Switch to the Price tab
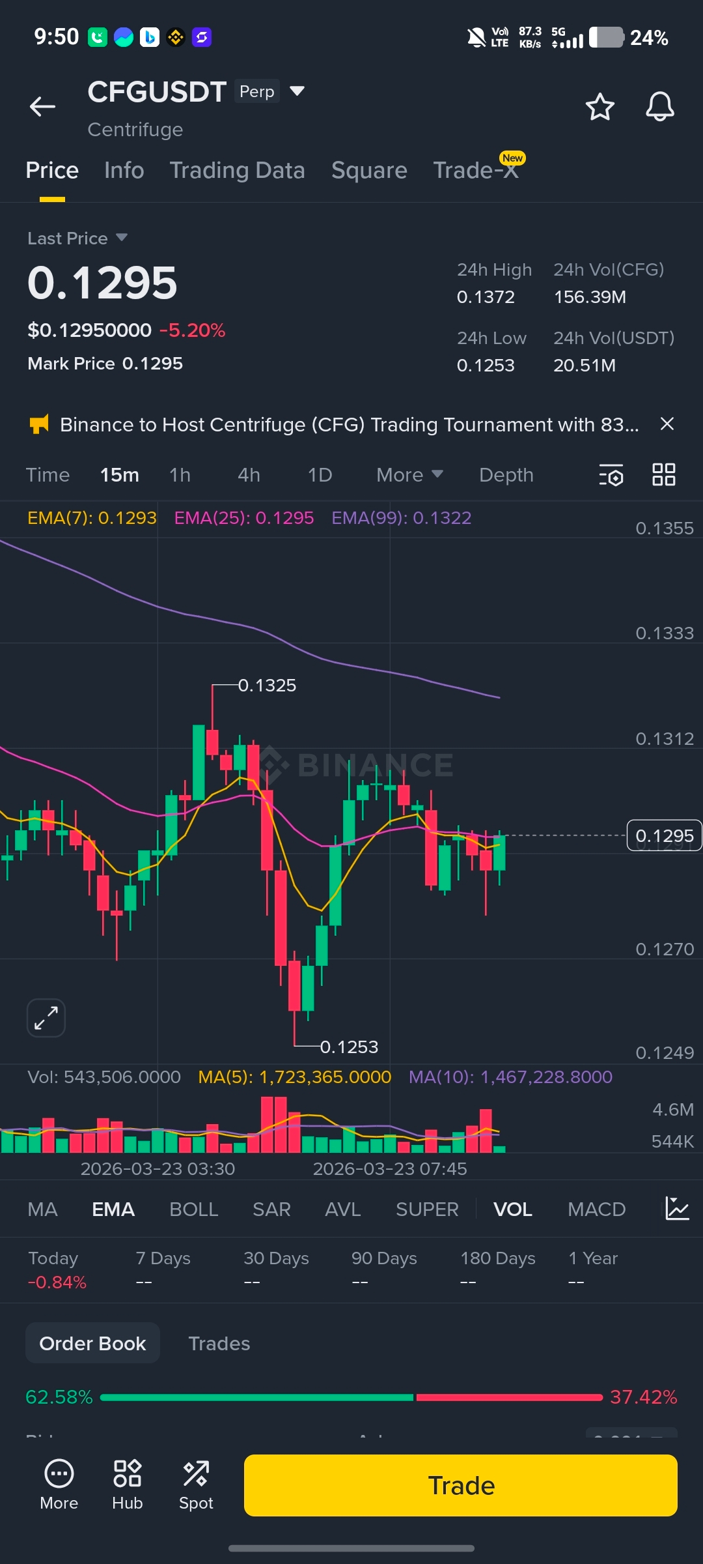703x1564 pixels. (x=52, y=171)
